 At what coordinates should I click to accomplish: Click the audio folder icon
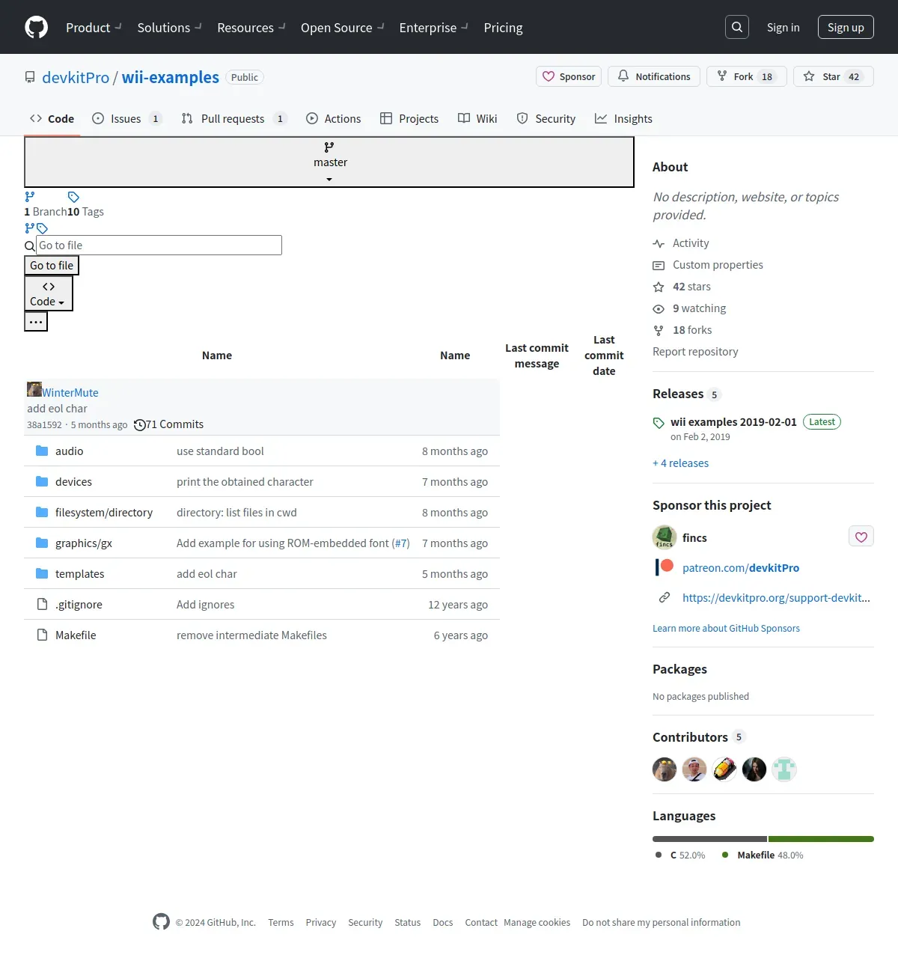coord(42,451)
